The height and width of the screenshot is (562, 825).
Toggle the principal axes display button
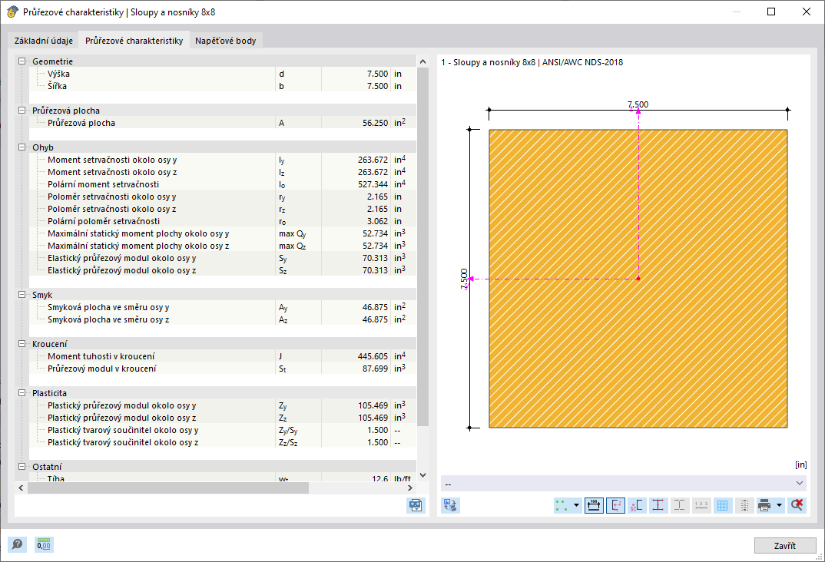[x=615, y=505]
